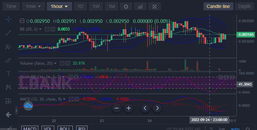Screen dimensions: 257x130
Task: Click the current price label 0.003165
Action: click(246, 35)
